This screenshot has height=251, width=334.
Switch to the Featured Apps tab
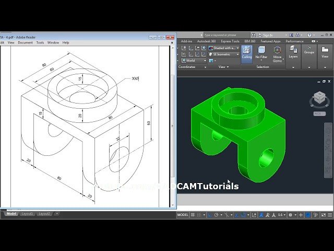[270, 41]
